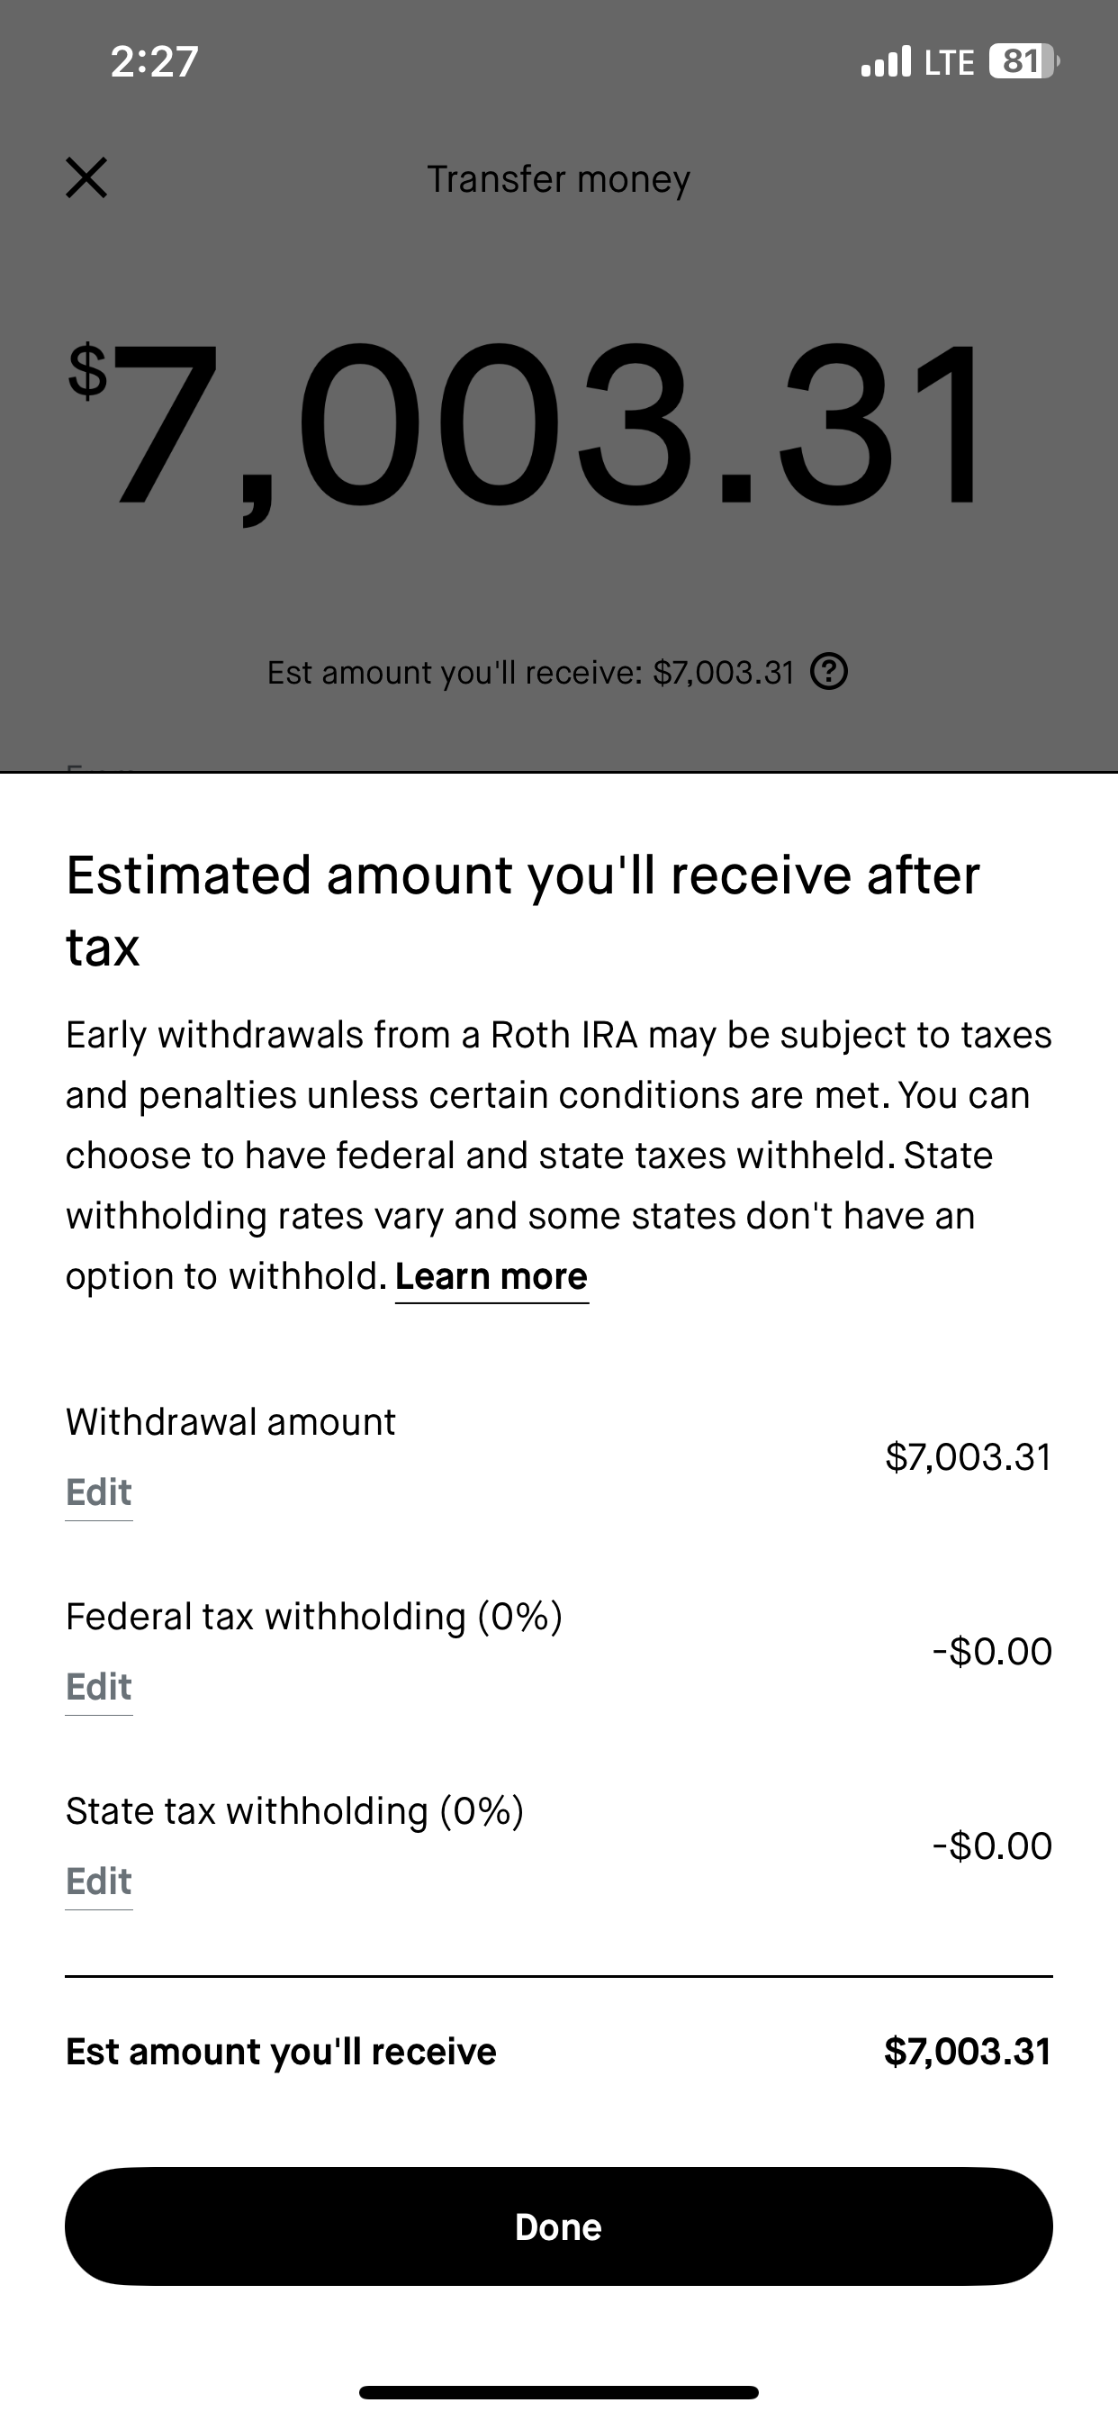
Task: Tap the LTE network indicator
Action: coord(949,62)
